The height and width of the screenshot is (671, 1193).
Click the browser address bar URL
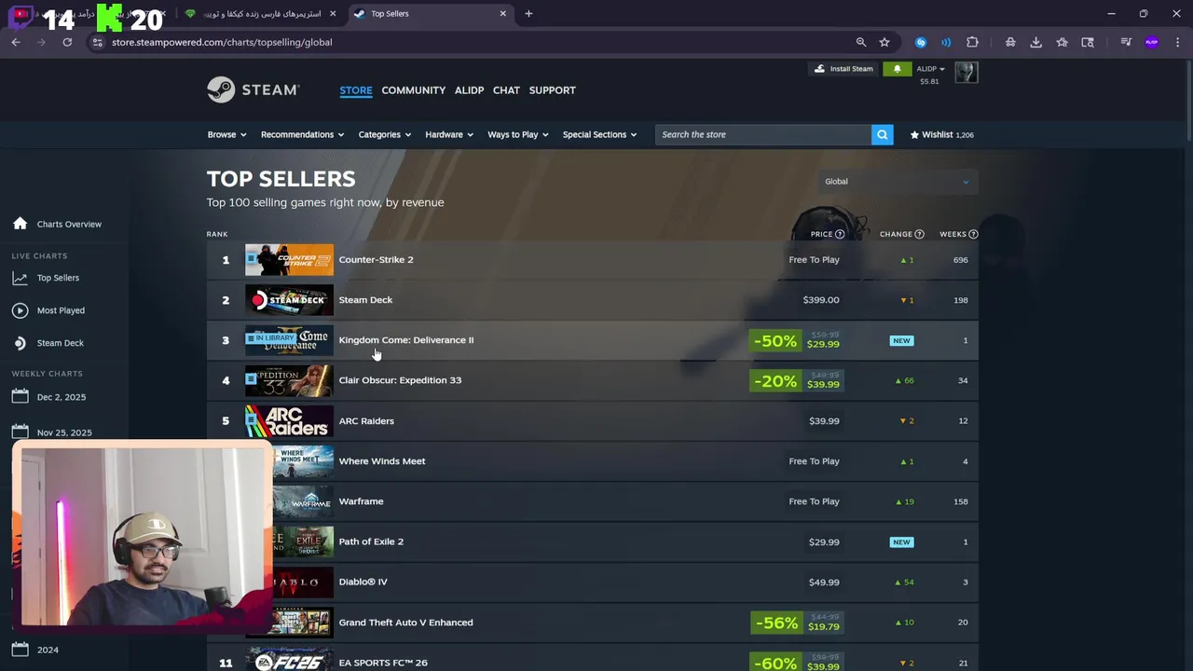pos(222,42)
